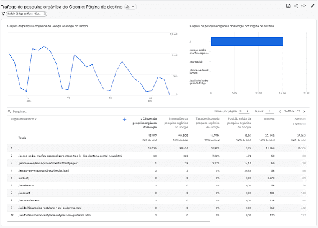Click the blue bar for homepage path
The height and width of the screenshot is (228, 318).
(x=247, y=42)
